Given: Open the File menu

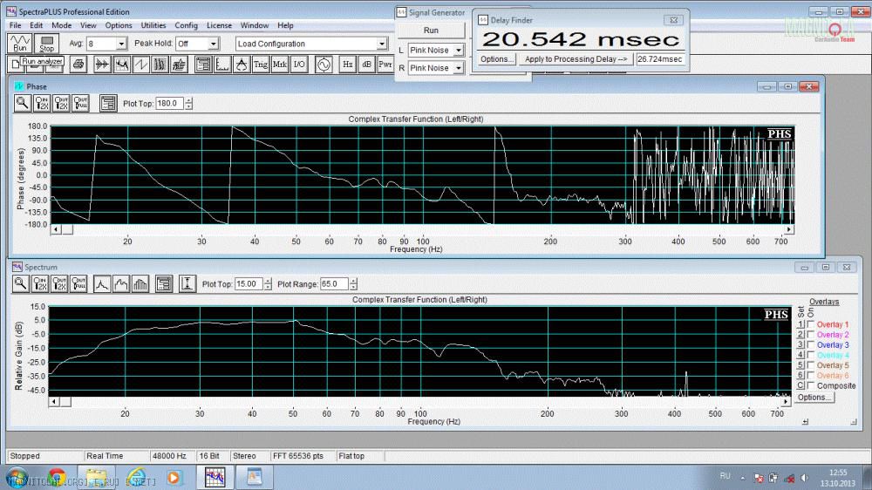Looking at the screenshot, I should point(15,25).
